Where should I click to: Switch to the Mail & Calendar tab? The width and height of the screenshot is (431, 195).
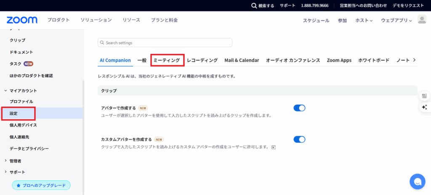(x=242, y=60)
